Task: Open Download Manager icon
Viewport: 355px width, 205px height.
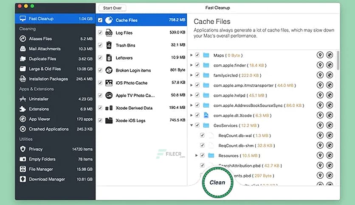Action: pyautogui.click(x=23, y=179)
